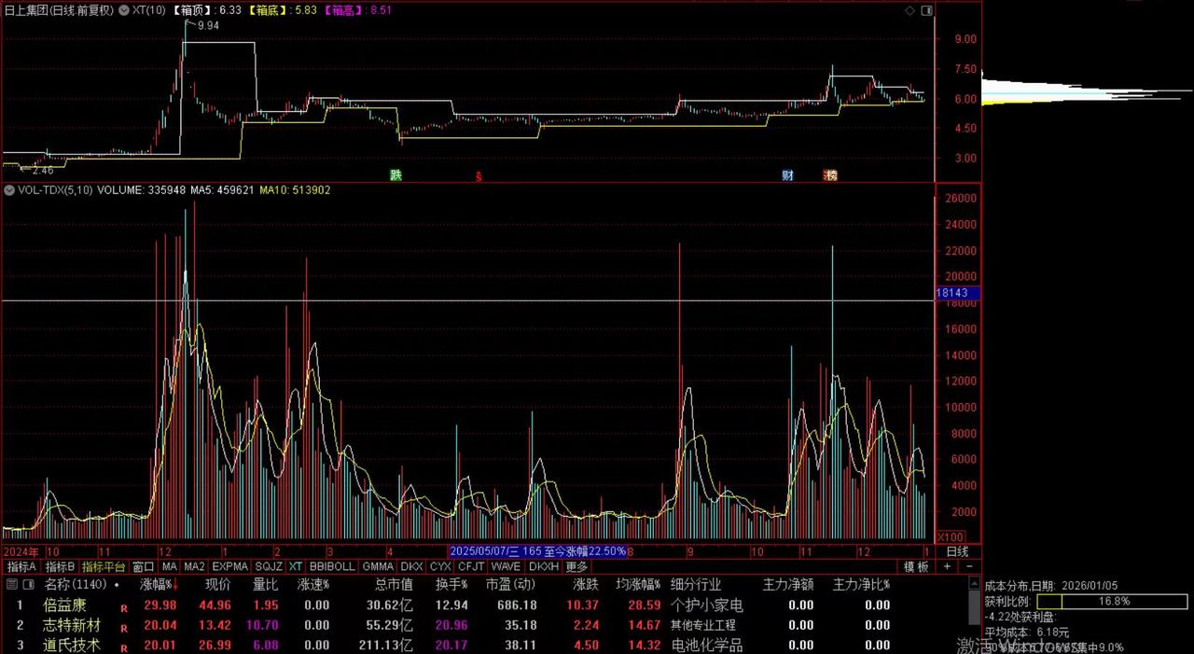Click the 个护小家电 industry cell
The width and height of the screenshot is (1194, 654).
pyautogui.click(x=707, y=605)
